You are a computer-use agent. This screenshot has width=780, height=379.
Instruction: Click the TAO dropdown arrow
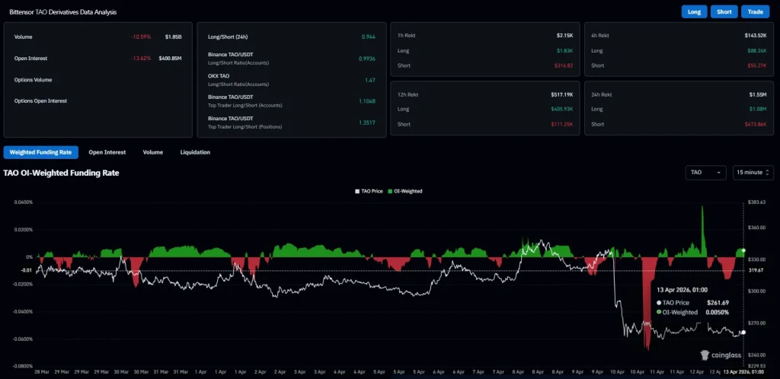pyautogui.click(x=719, y=172)
